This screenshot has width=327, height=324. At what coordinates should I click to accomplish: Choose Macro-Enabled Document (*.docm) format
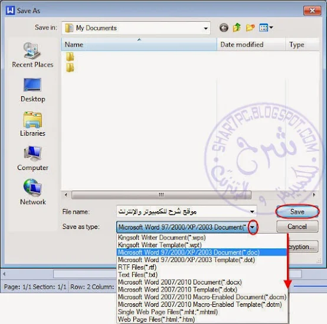pos(202,297)
